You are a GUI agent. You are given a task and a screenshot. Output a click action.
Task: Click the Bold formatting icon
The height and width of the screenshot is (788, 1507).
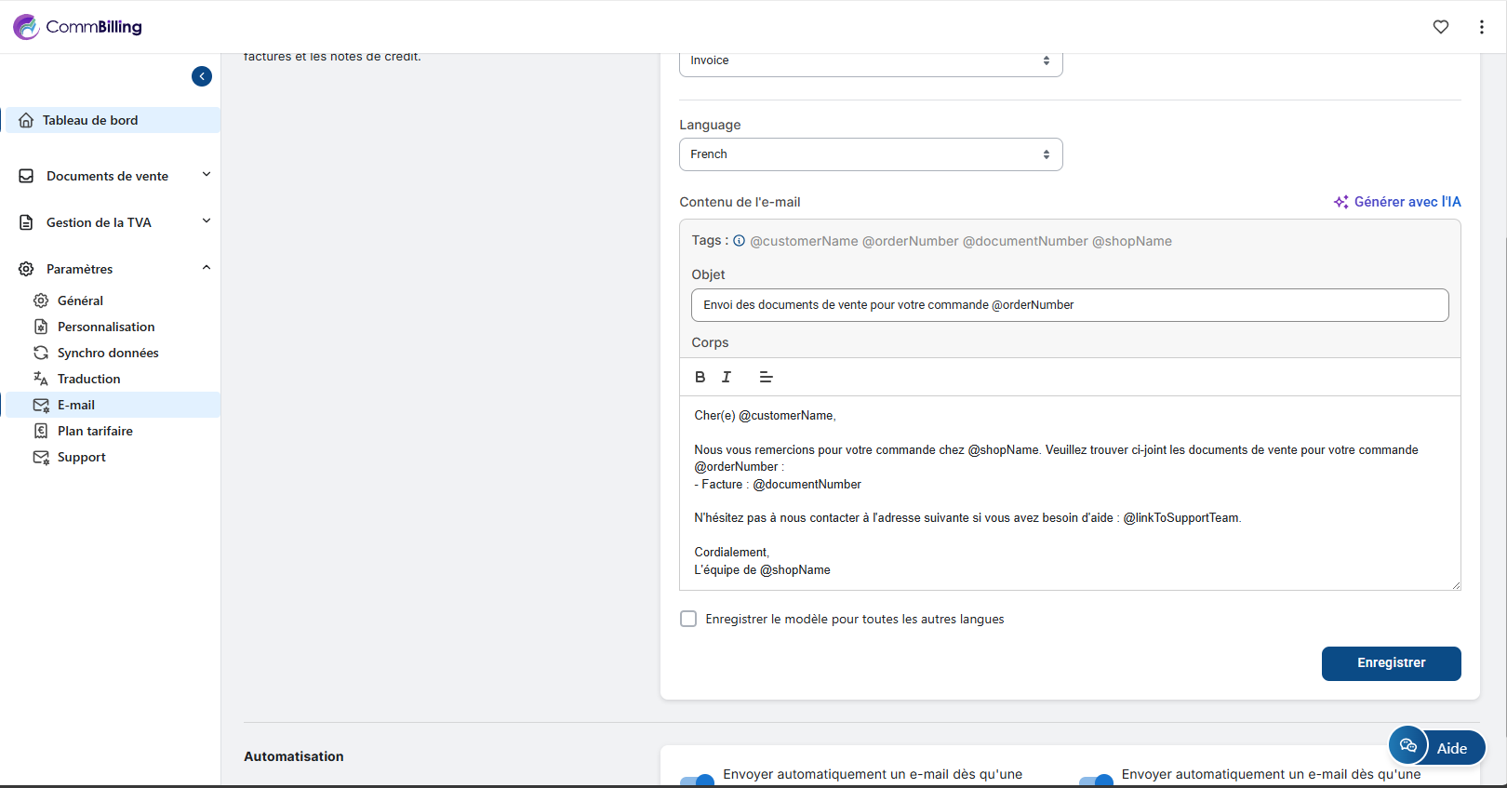pyautogui.click(x=700, y=377)
